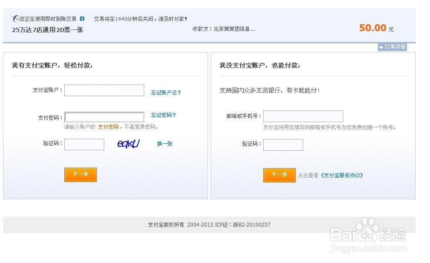Click the 邮箱或手机号 input field

303,116
